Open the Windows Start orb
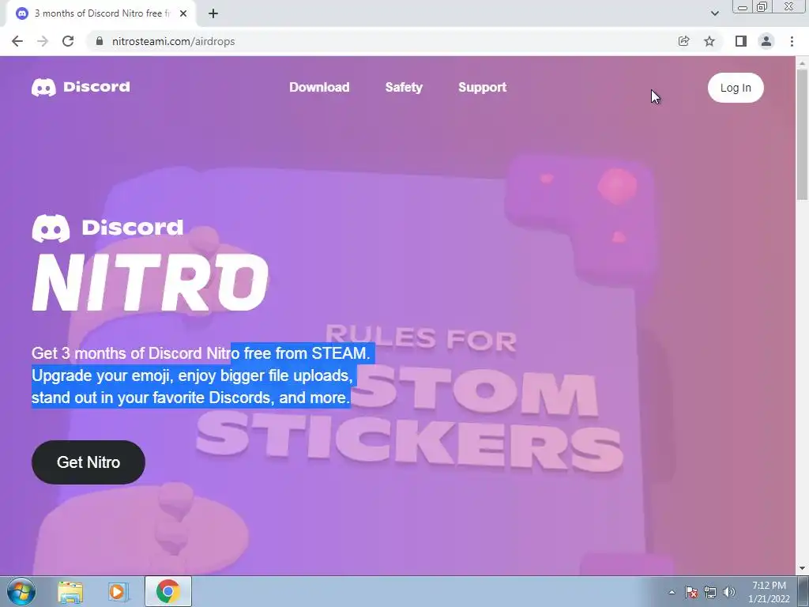809x607 pixels. coord(21,591)
